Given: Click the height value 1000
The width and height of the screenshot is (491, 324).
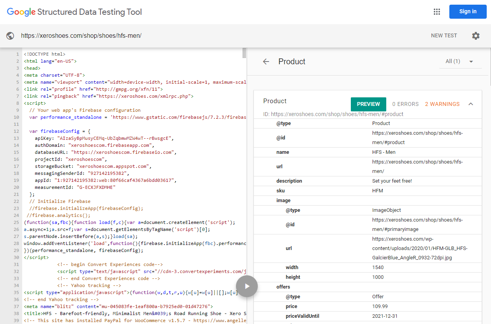Looking at the screenshot, I should (x=378, y=277).
